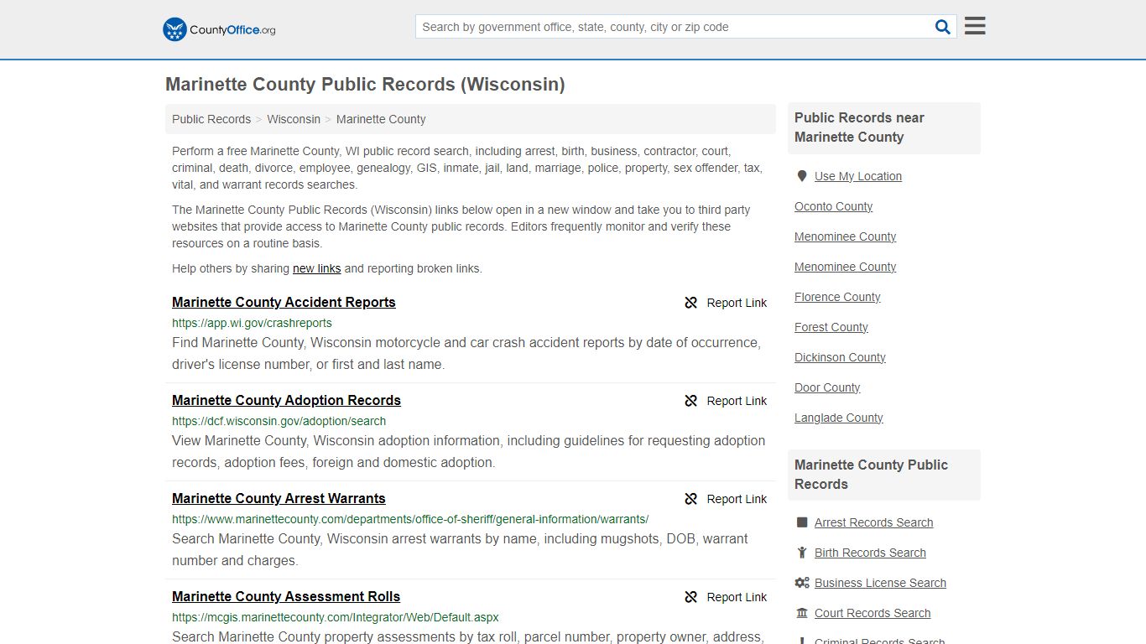Image resolution: width=1146 pixels, height=644 pixels.
Task: Click the broken-link icon for Adoption Records
Action: pyautogui.click(x=691, y=401)
